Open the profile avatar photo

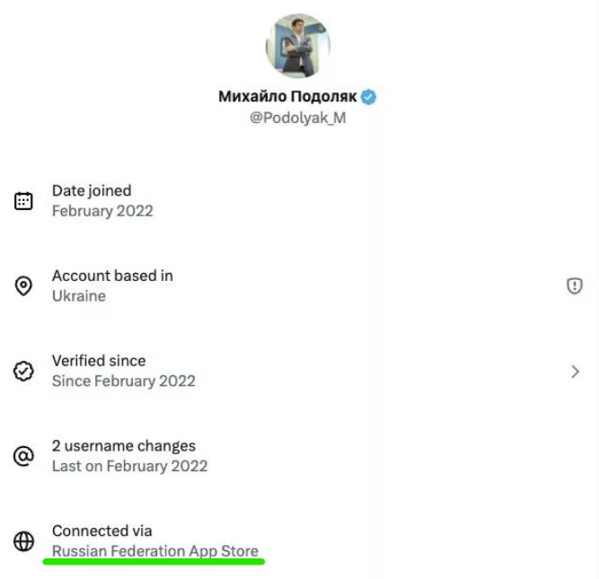tap(298, 45)
